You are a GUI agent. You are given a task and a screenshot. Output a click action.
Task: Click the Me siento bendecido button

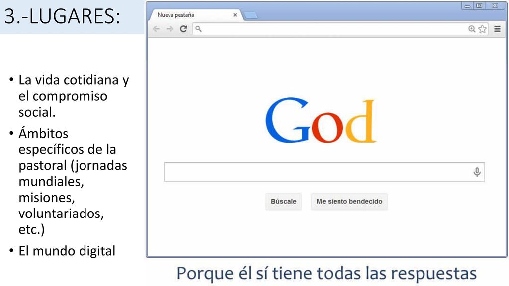(349, 202)
